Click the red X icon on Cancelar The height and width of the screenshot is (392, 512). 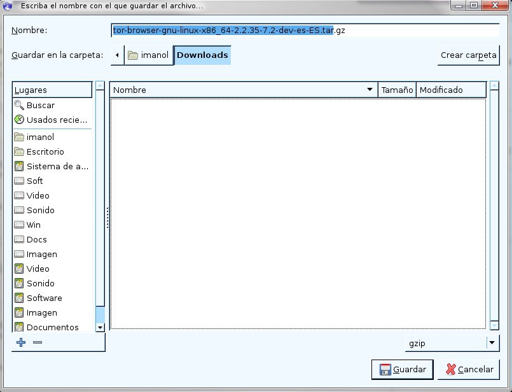point(450,369)
